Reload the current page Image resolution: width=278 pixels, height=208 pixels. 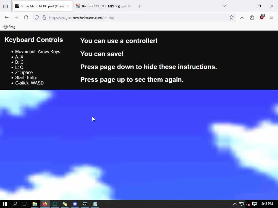(26, 17)
